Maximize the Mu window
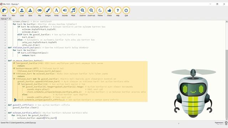This screenshot has width=228, height=128. click(217, 4)
